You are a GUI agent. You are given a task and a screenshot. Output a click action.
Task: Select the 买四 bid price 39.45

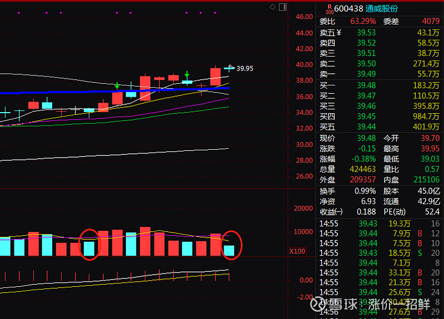point(366,117)
